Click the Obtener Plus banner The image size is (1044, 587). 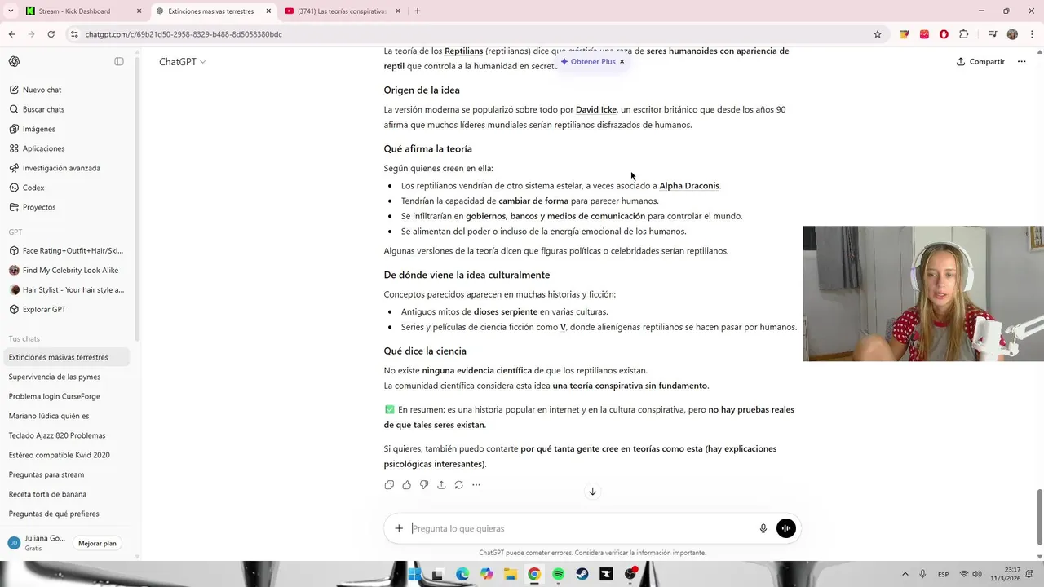pyautogui.click(x=587, y=62)
